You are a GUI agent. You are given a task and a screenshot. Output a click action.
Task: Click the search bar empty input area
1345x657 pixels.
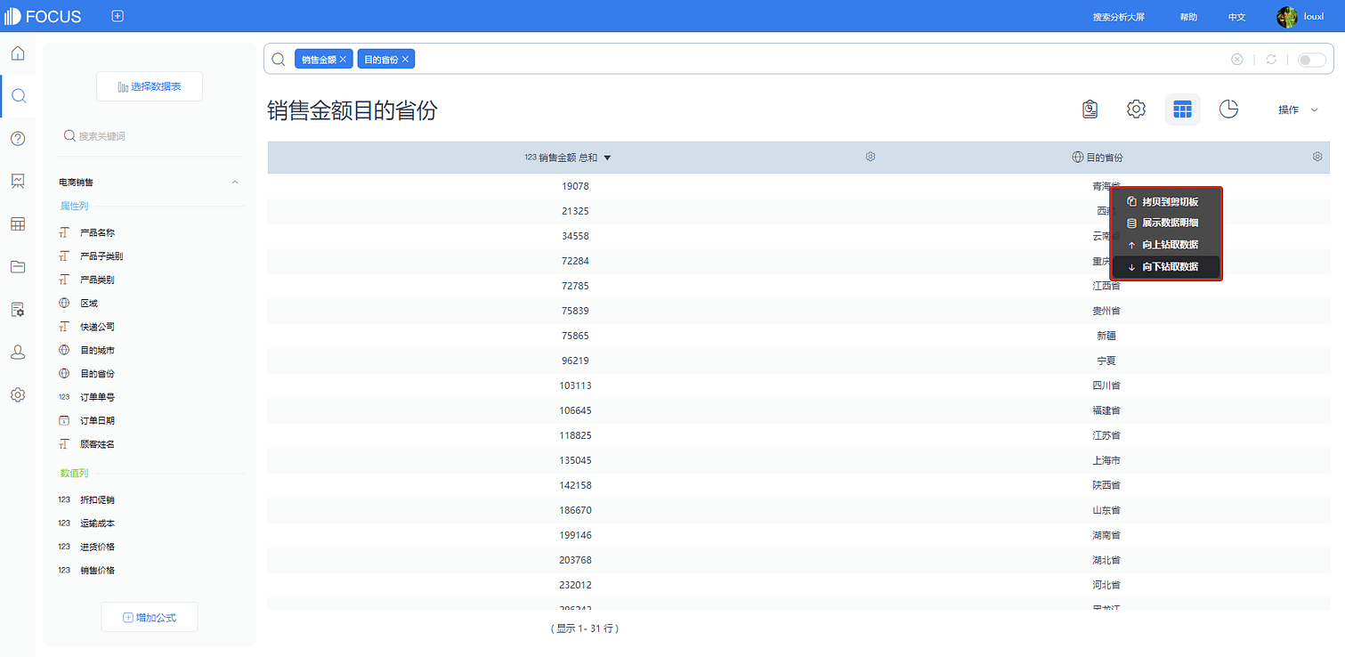819,60
